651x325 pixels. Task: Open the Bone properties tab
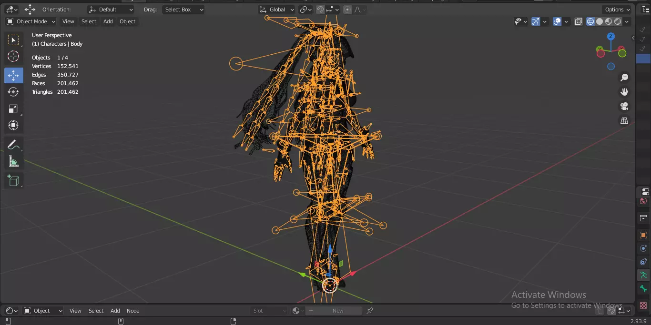(643, 288)
